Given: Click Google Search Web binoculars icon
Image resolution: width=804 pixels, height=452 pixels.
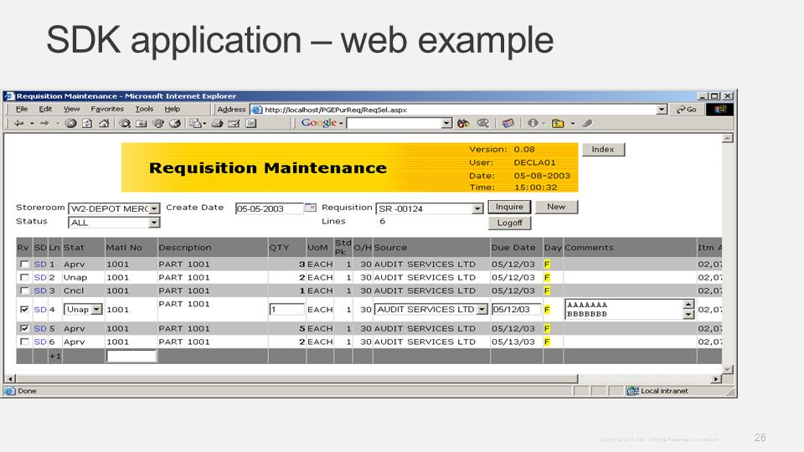Looking at the screenshot, I should point(463,124).
